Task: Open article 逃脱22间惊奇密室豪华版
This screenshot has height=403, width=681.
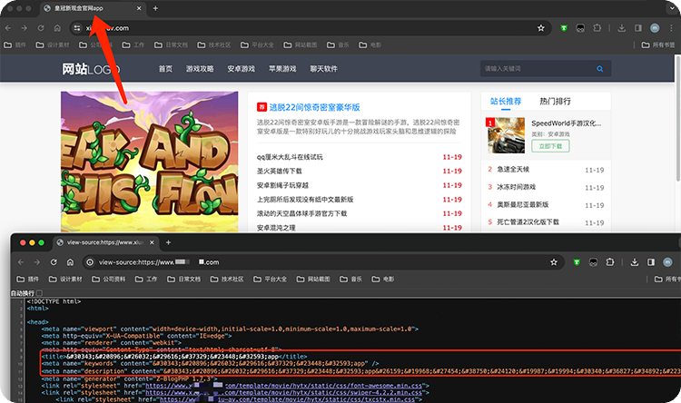Action: pos(314,107)
